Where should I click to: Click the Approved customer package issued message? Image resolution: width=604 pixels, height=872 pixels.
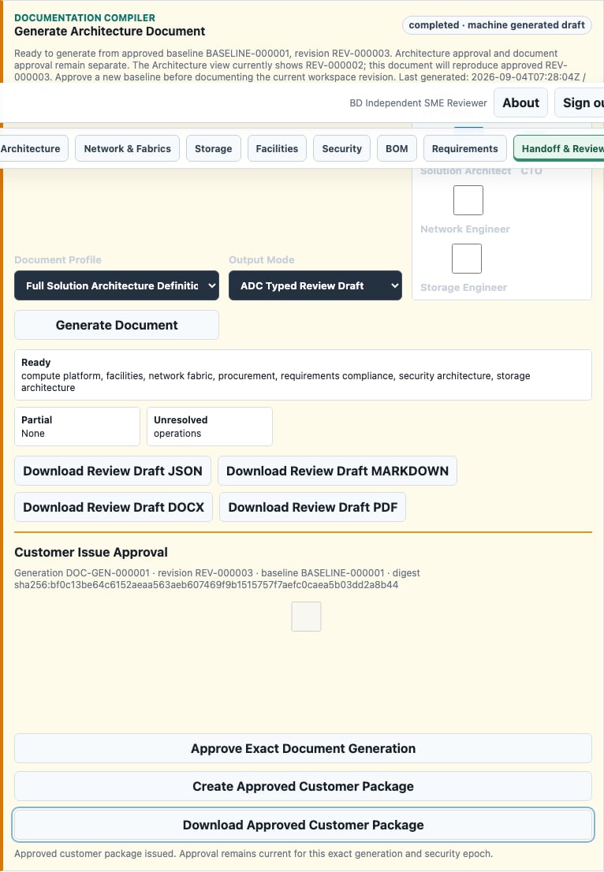[x=254, y=854]
